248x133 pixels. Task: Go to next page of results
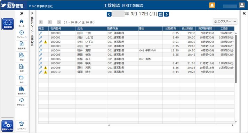(x=59, y=22)
